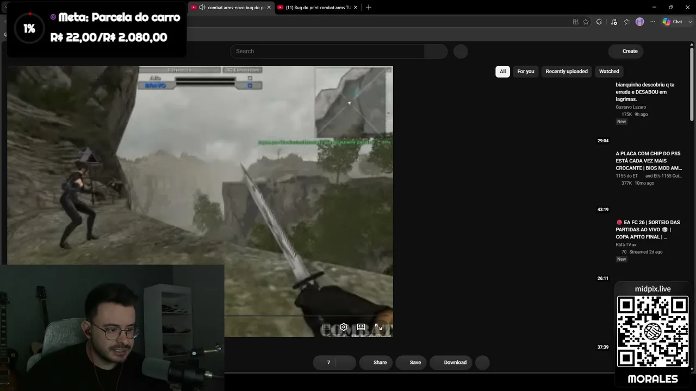Open the browser Settings and more menu
Viewport: 696px width, 391px height.
pyautogui.click(x=653, y=22)
